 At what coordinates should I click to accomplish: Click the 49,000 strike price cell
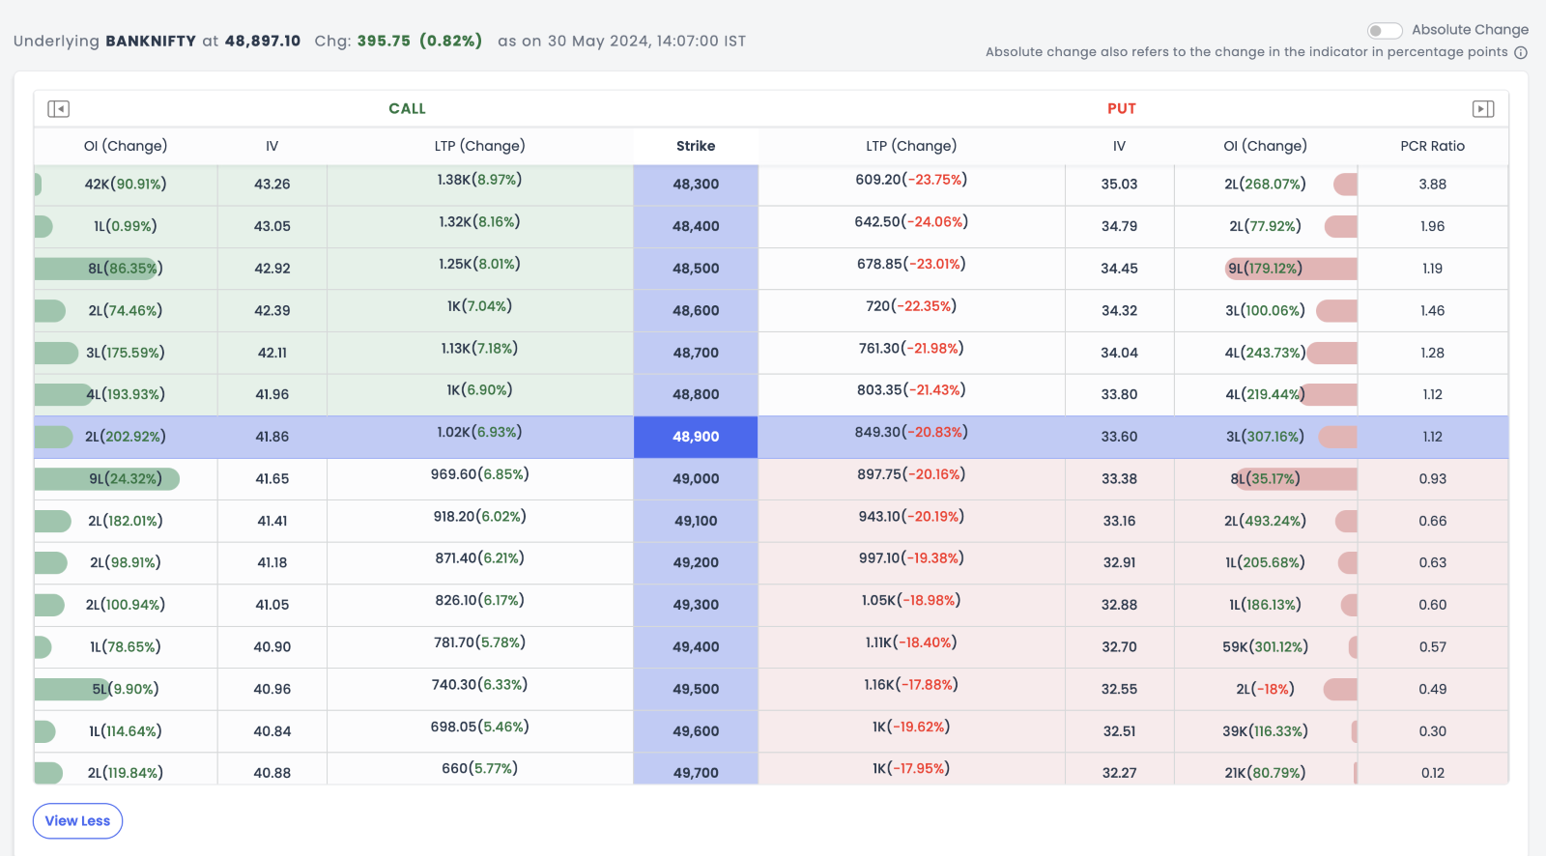(696, 479)
